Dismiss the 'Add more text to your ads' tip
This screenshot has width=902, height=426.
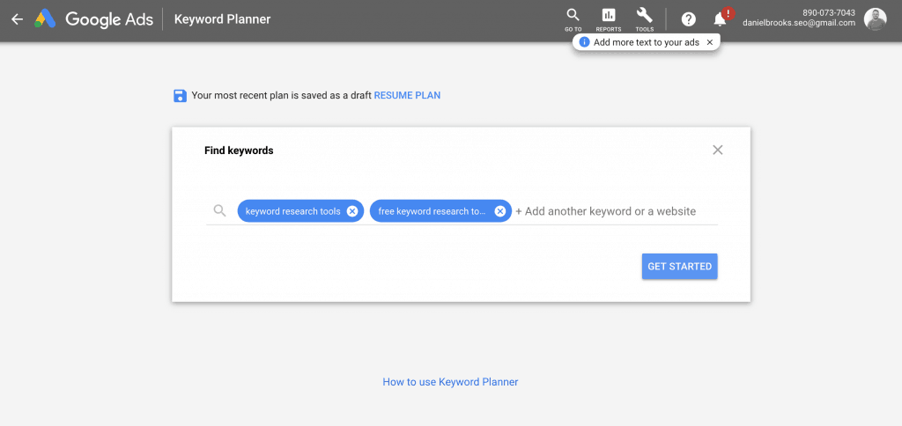[x=709, y=42]
